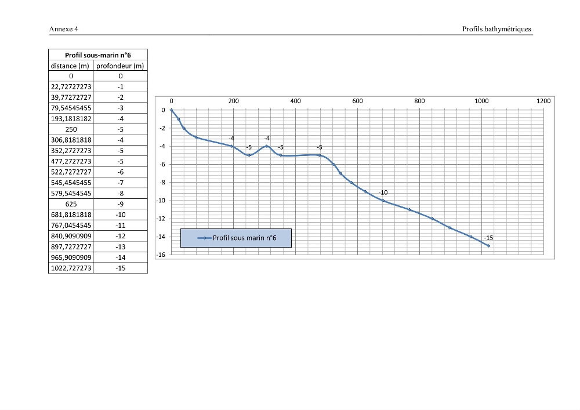
Task: Select the table cell '39,77272727'
Action: [71, 97]
